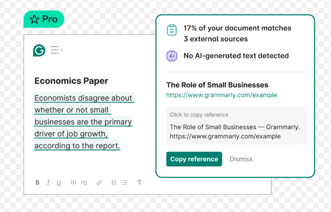This screenshot has width=331, height=212.
Task: Click the reference box to copy citation
Action: 236,126
